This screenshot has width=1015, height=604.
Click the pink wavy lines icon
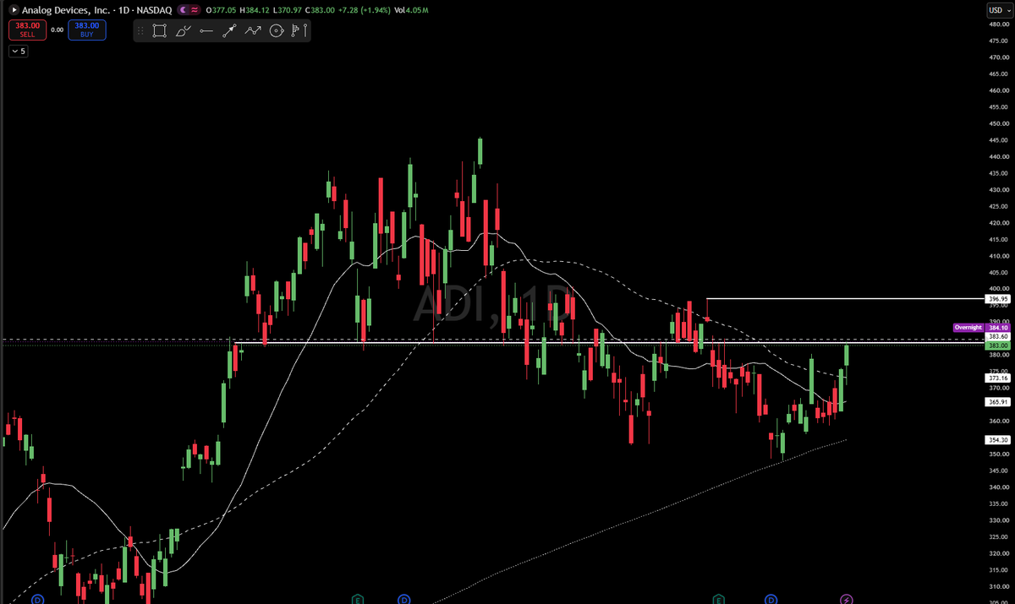[195, 9]
